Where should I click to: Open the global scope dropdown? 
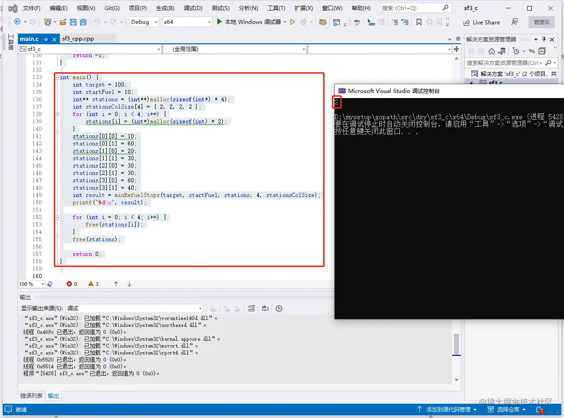tap(235, 49)
